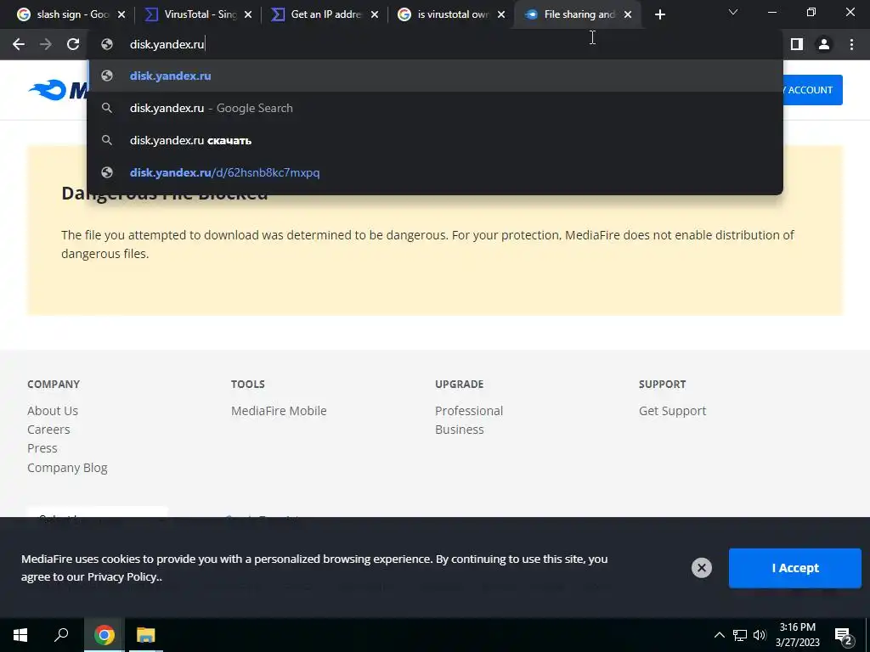Click the blue ACCOUNT button
Image resolution: width=870 pixels, height=652 pixels.
tap(812, 90)
